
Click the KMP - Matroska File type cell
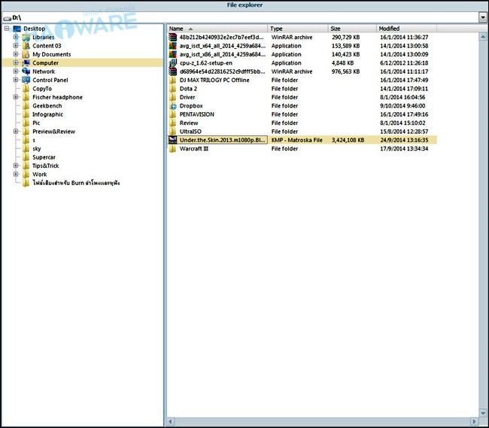296,140
